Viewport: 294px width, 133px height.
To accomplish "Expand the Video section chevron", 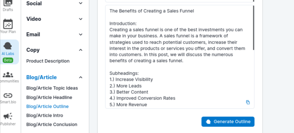I will 81,19.
